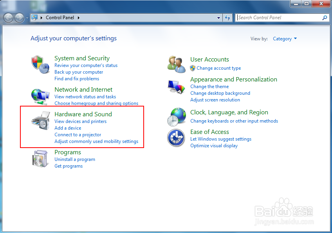Expand the arrow after Control Panel breadcrumb

(x=78, y=18)
